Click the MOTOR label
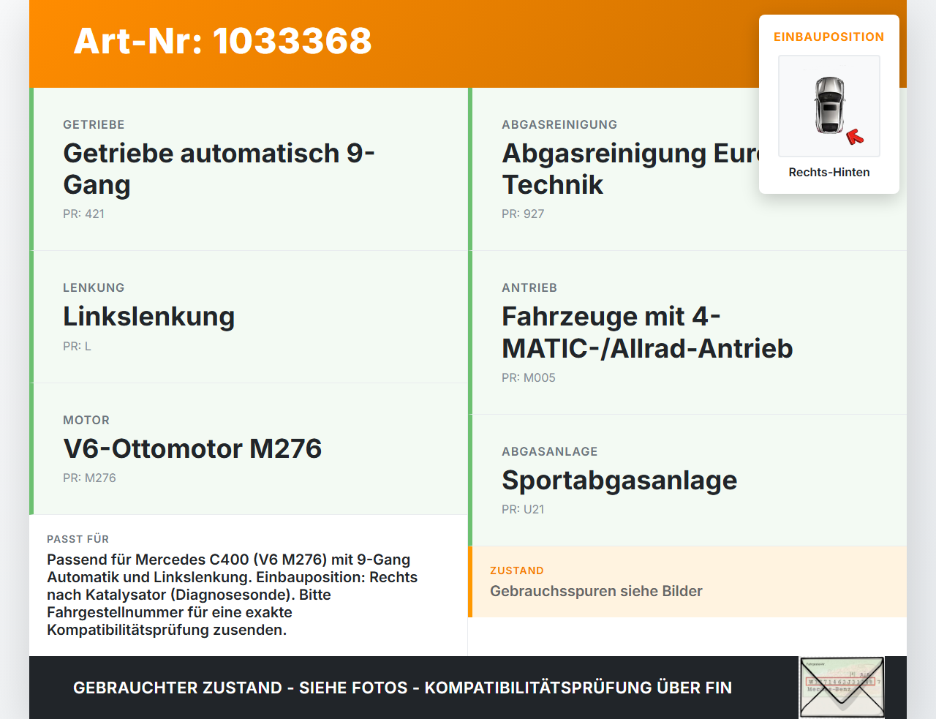The height and width of the screenshot is (719, 936). pos(86,420)
